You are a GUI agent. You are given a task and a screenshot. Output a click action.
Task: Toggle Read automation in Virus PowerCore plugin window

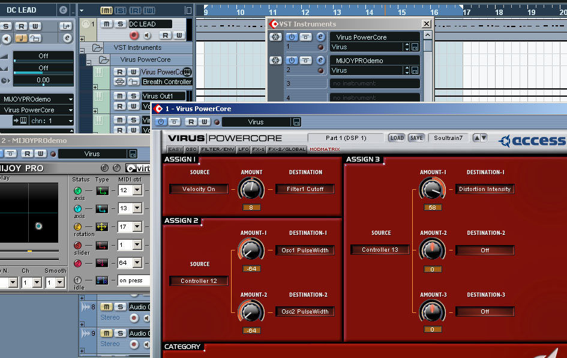[x=191, y=122]
